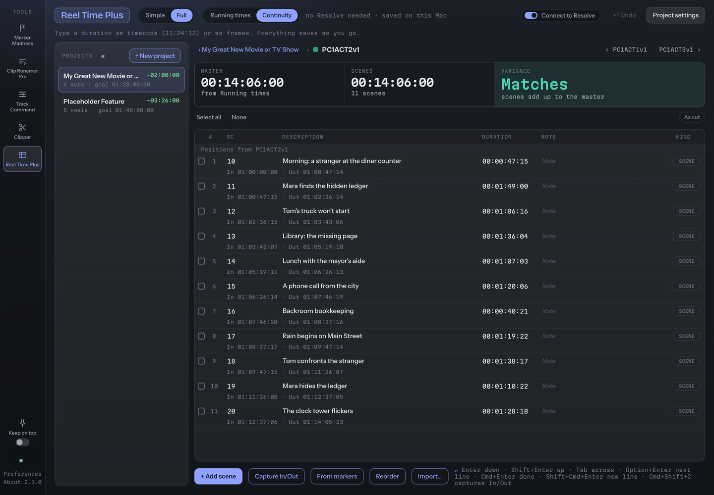Open the As cut dropdown
Image resolution: width=714 pixels, height=495 pixels.
pyautogui.click(x=692, y=117)
